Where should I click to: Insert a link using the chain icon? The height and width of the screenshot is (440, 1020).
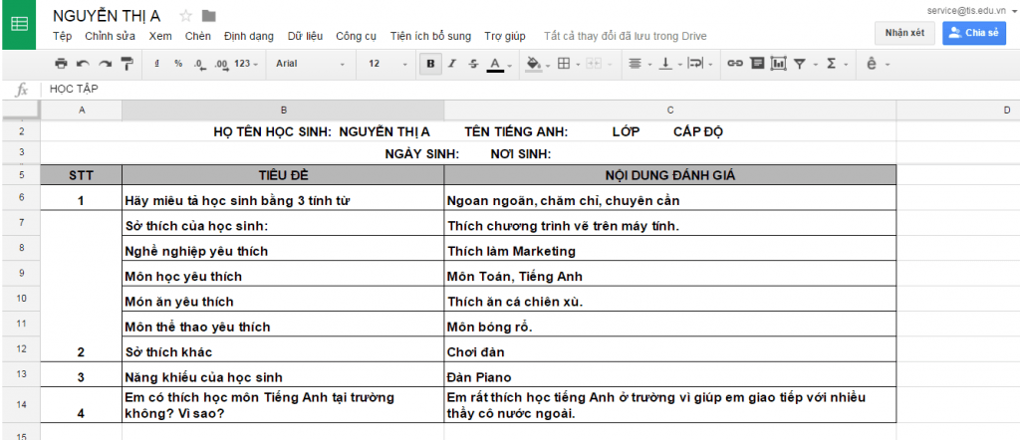[735, 64]
